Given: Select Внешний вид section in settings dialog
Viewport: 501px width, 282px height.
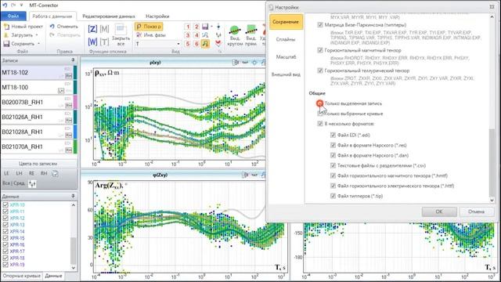Looking at the screenshot, I should coord(286,74).
